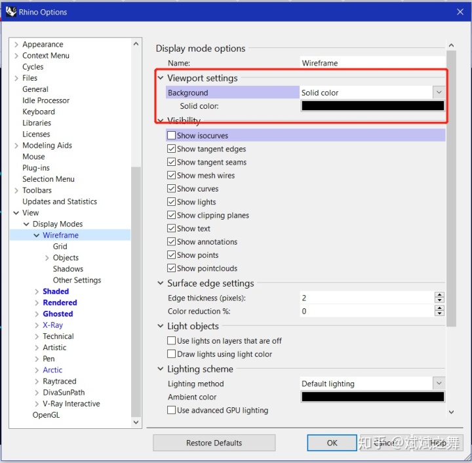Click the Edge thickness value field
Screen dimensions: 472x463
point(367,298)
